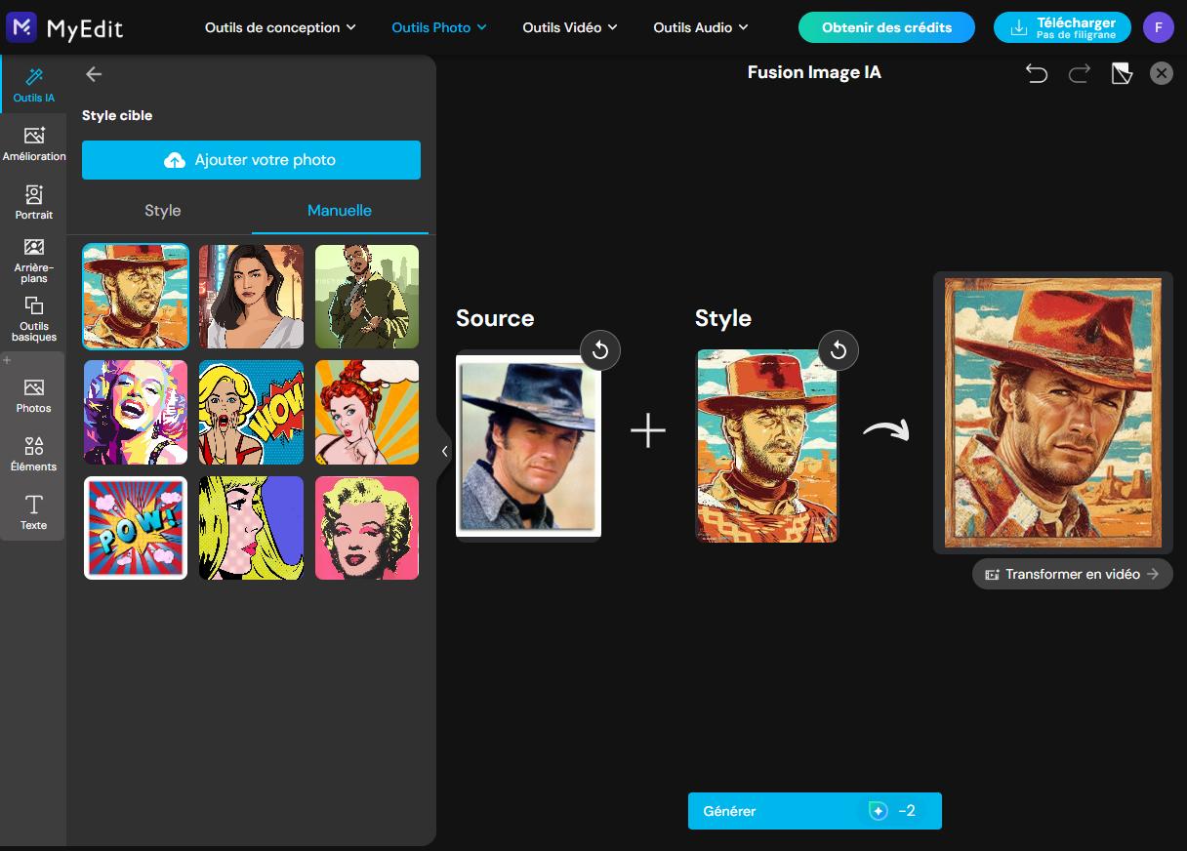Select the pink Marilyn pop art style
Viewport: 1187px width, 851px height.
point(367,528)
